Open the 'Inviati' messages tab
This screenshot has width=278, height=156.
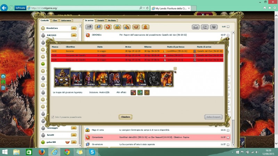tap(101, 20)
